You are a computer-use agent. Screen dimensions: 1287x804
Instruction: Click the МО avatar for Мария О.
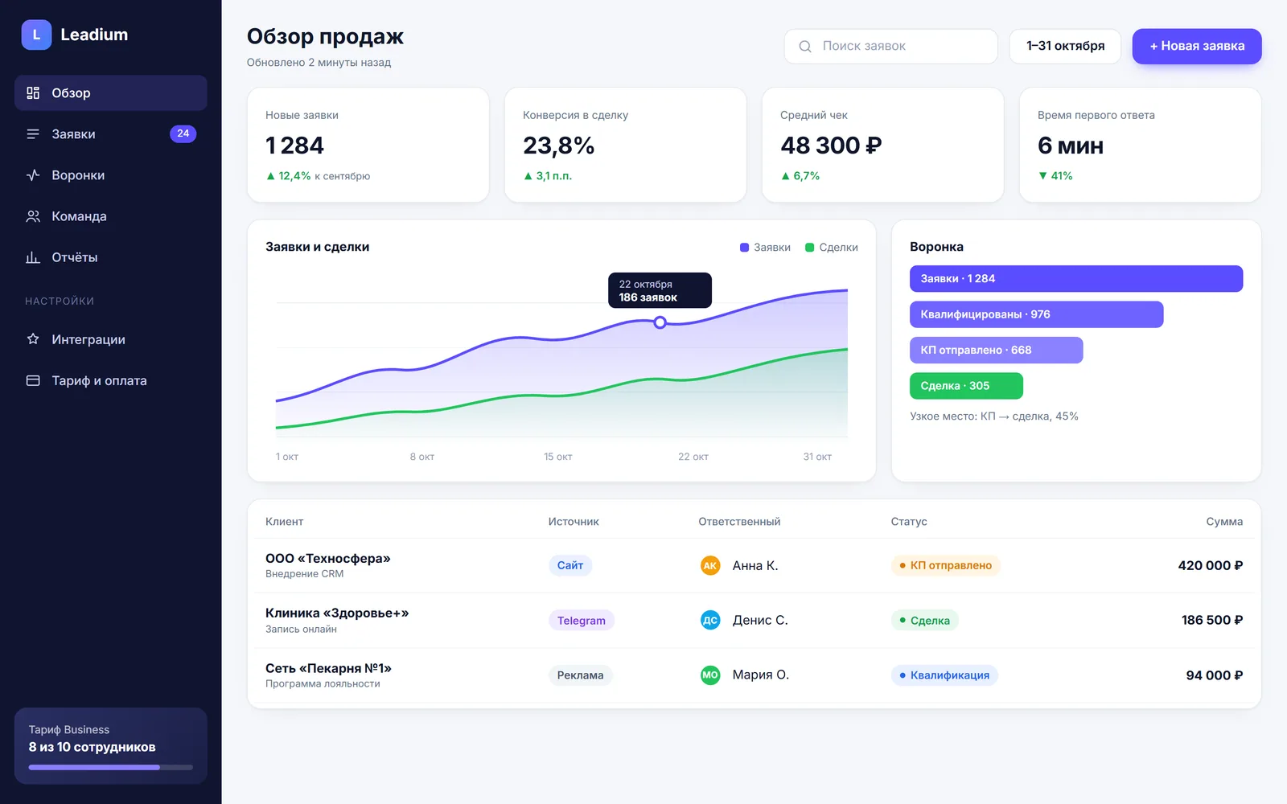[710, 675]
